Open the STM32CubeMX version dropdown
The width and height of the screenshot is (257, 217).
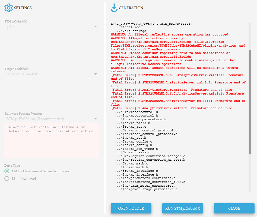coord(52,27)
